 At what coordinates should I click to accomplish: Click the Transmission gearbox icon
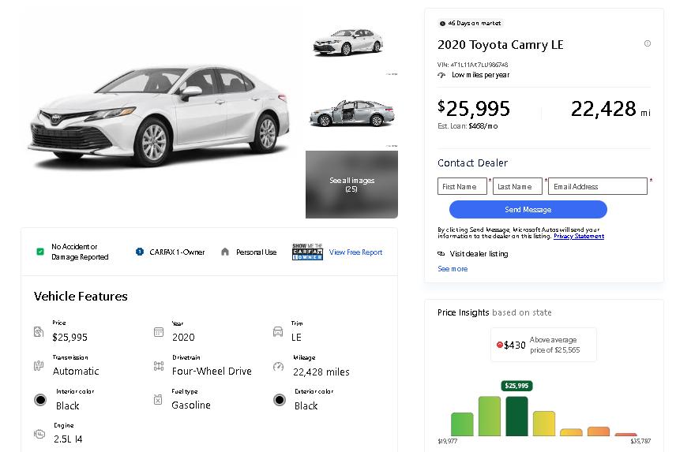(39, 366)
